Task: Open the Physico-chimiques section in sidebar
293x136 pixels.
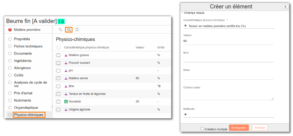Action: point(29,115)
